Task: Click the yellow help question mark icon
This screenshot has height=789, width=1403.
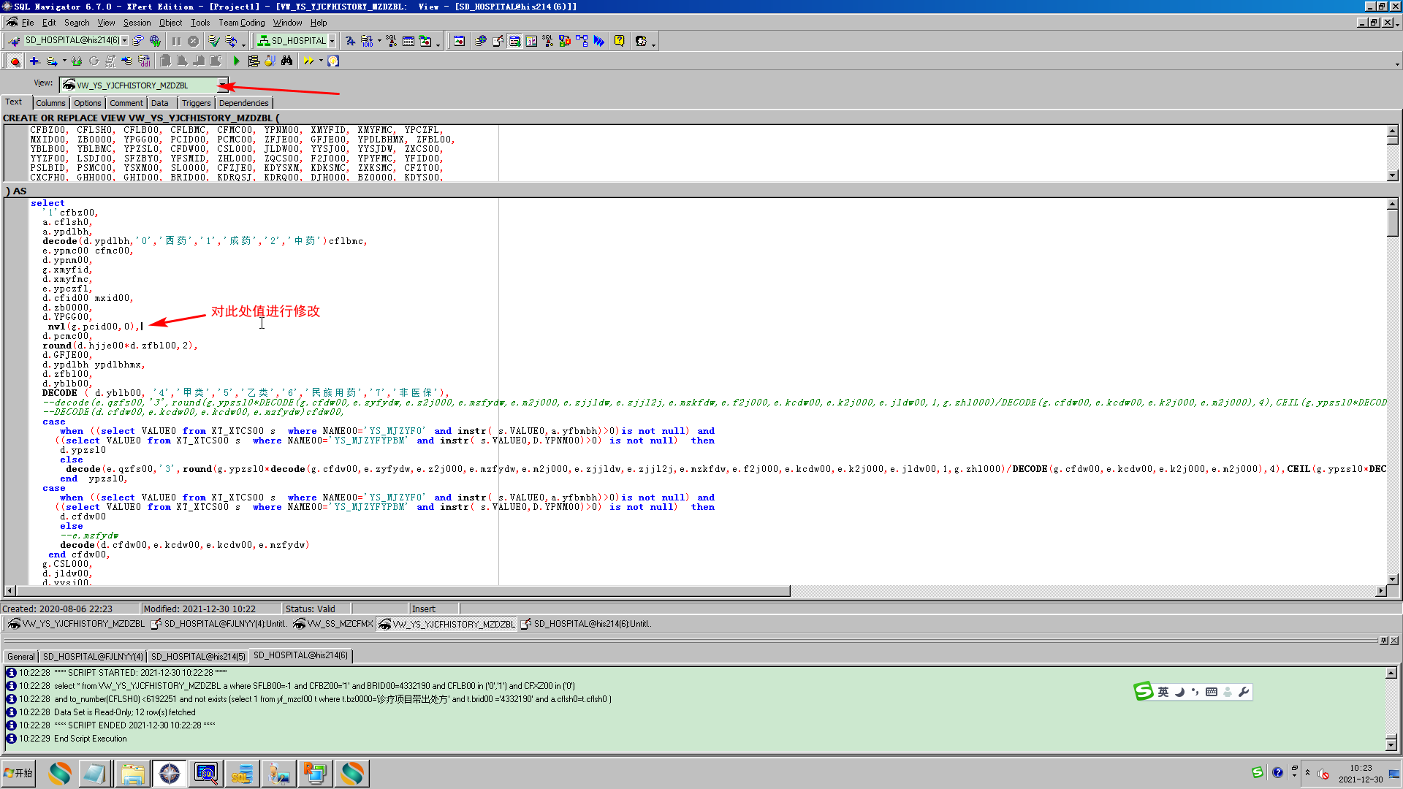Action: pyautogui.click(x=619, y=41)
